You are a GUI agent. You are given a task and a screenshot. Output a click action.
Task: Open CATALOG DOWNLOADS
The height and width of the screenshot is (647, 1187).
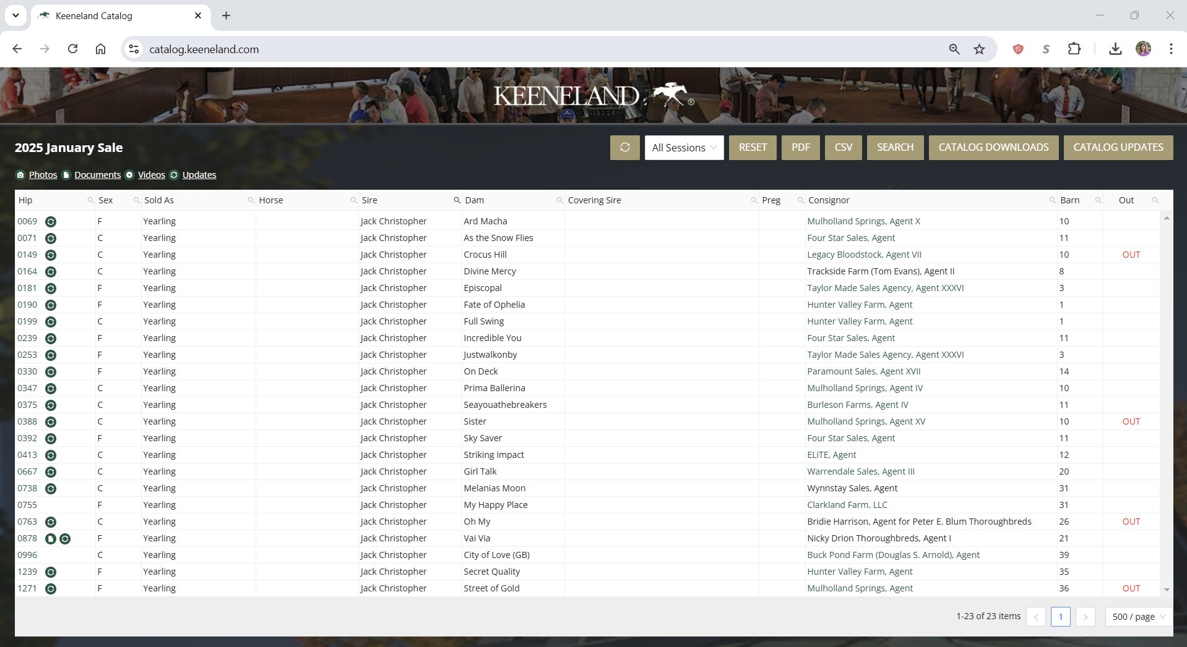993,148
